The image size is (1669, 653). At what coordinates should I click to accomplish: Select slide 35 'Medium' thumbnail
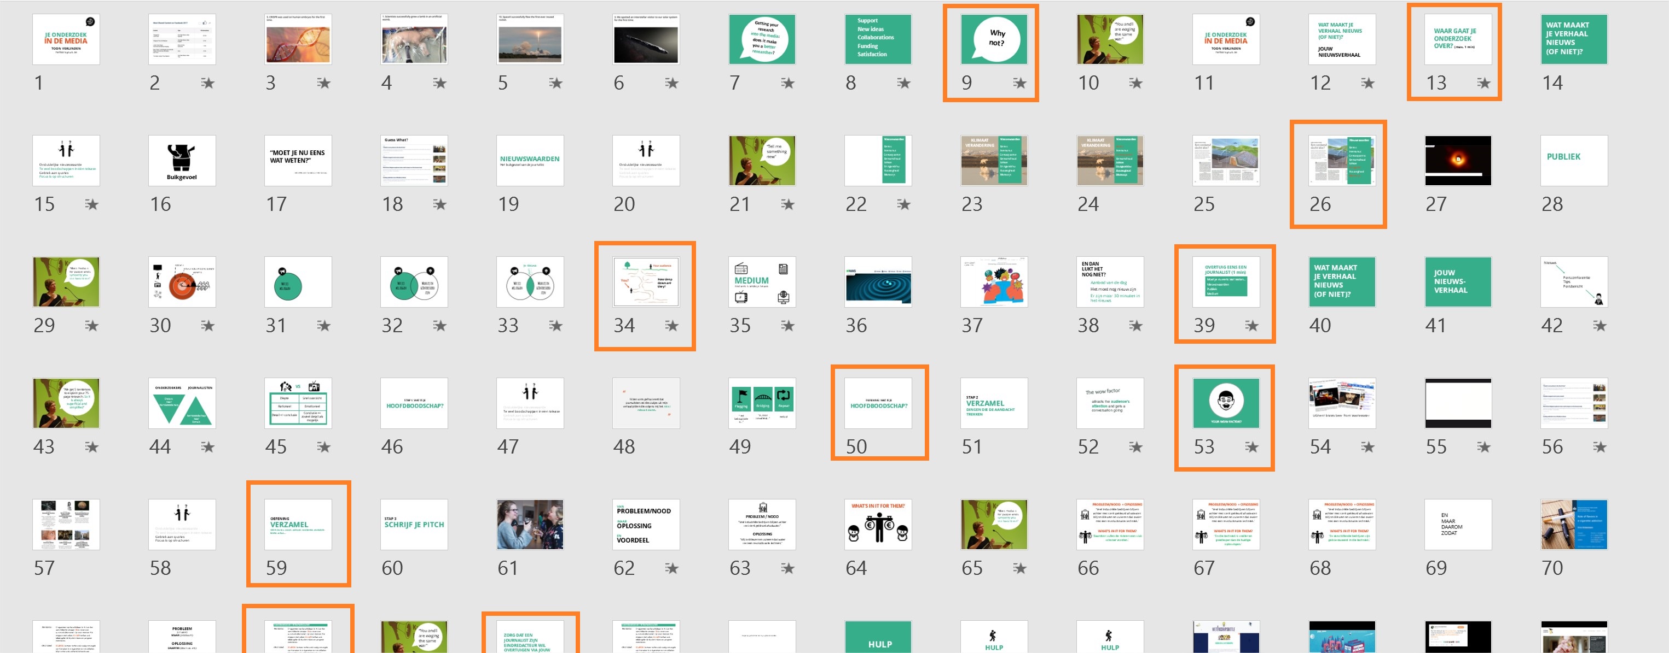[x=762, y=282]
